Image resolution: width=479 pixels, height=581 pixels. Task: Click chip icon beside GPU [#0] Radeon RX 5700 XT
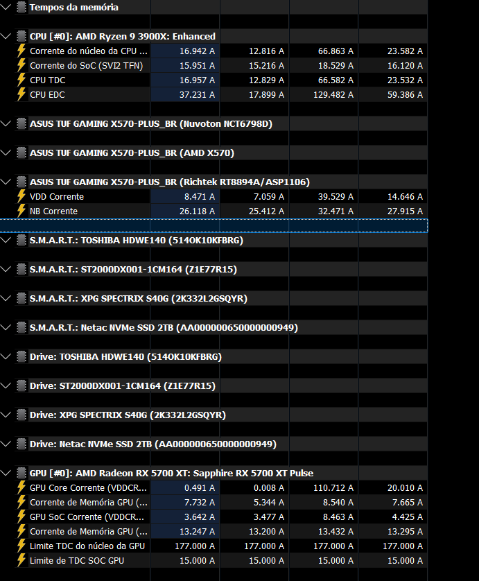point(21,473)
